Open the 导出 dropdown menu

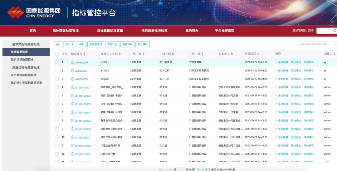coord(69,44)
